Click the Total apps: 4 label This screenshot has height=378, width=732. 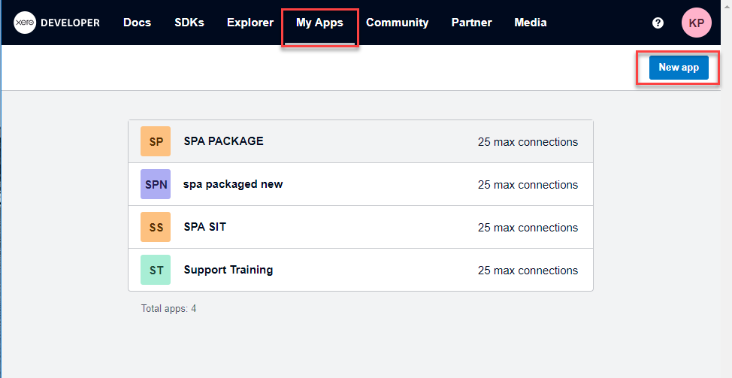tap(168, 308)
